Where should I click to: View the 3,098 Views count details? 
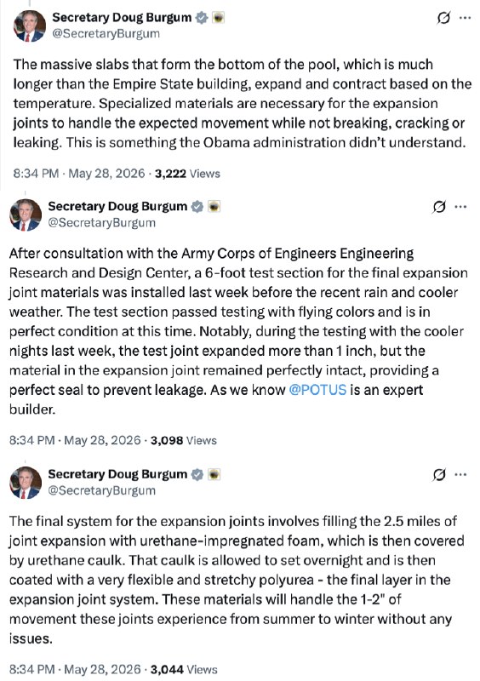[183, 440]
